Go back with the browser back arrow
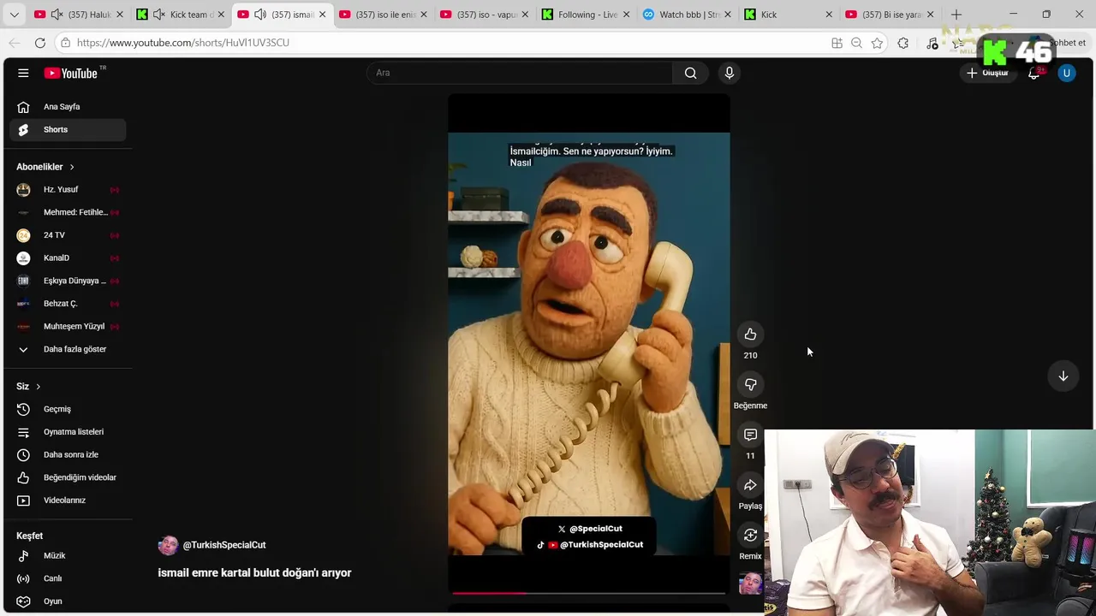The image size is (1096, 616). (15, 43)
